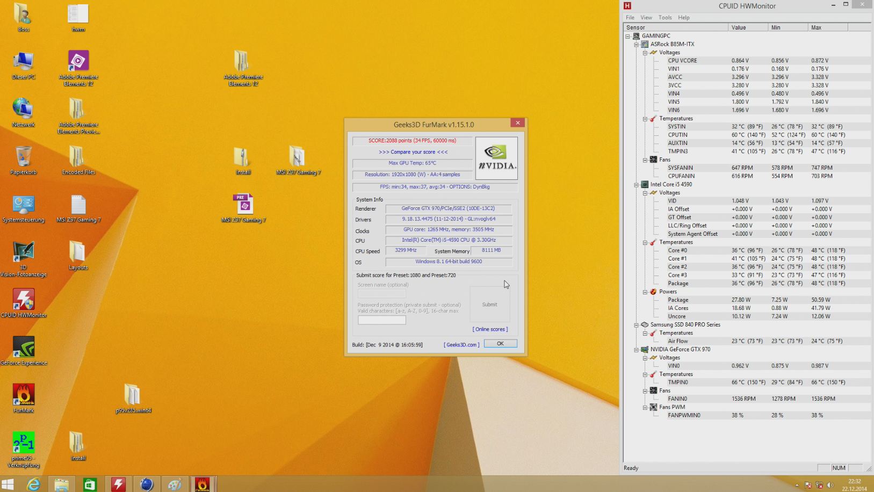This screenshot has width=874, height=492.
Task: Collapse the GAMINGPC root node in HWMonitor
Action: [x=627, y=36]
